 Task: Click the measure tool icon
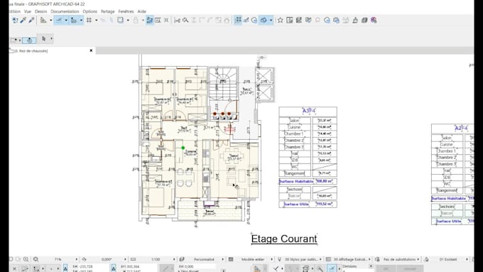[x=246, y=21]
